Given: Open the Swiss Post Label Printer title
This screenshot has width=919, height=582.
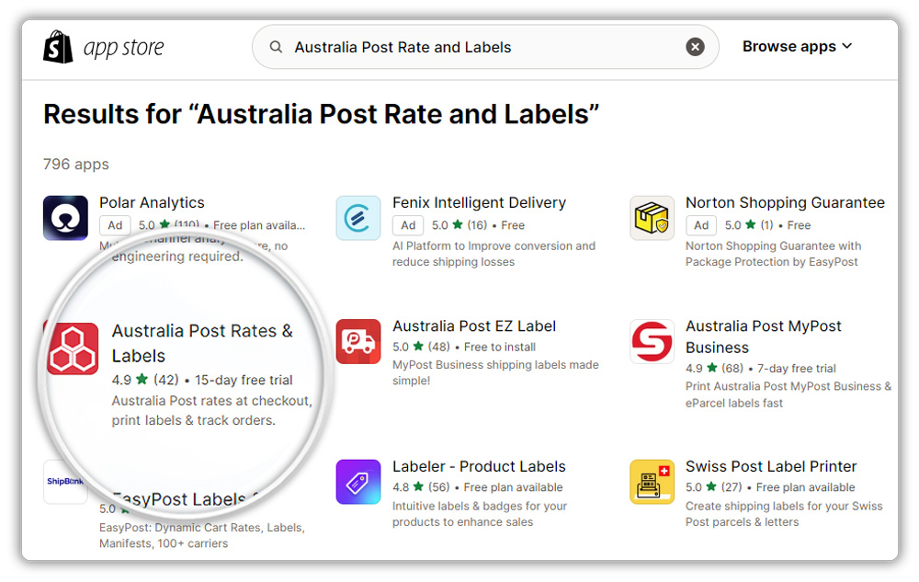Looking at the screenshot, I should 771,466.
